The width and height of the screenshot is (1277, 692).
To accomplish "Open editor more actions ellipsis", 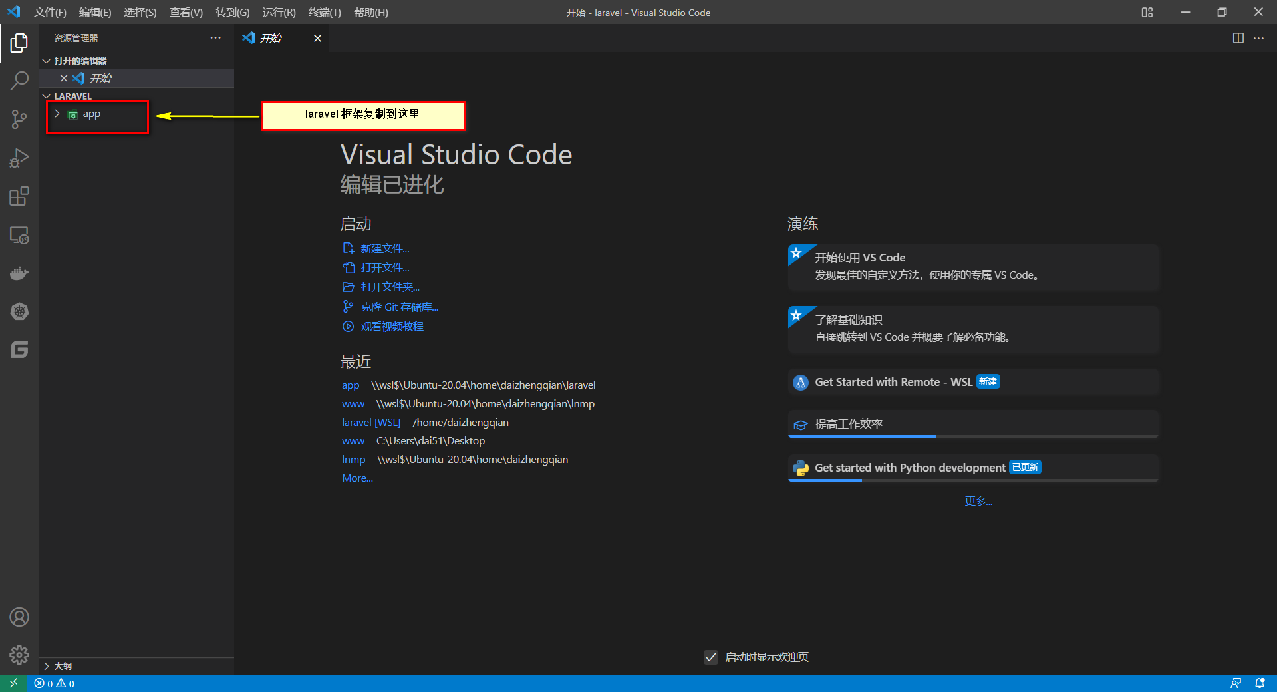I will [1258, 38].
